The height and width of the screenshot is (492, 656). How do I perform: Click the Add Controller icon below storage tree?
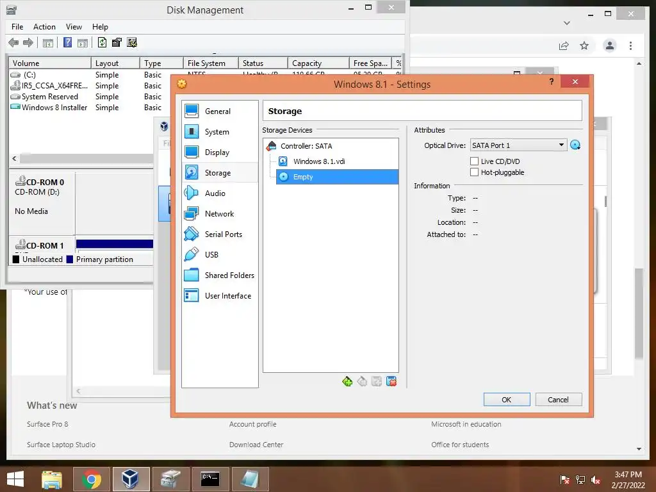347,382
